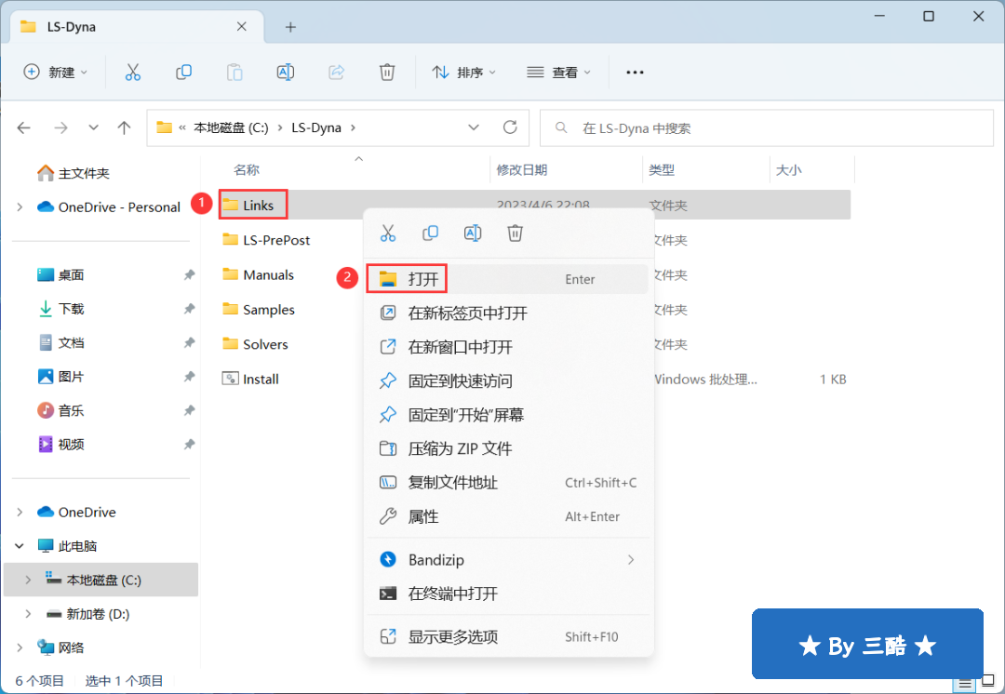Click Rename icon in the context menu
This screenshot has height=694, width=1005.
point(473,234)
